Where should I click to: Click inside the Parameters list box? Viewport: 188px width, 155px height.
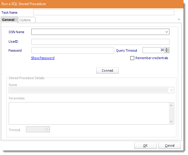point(89,113)
